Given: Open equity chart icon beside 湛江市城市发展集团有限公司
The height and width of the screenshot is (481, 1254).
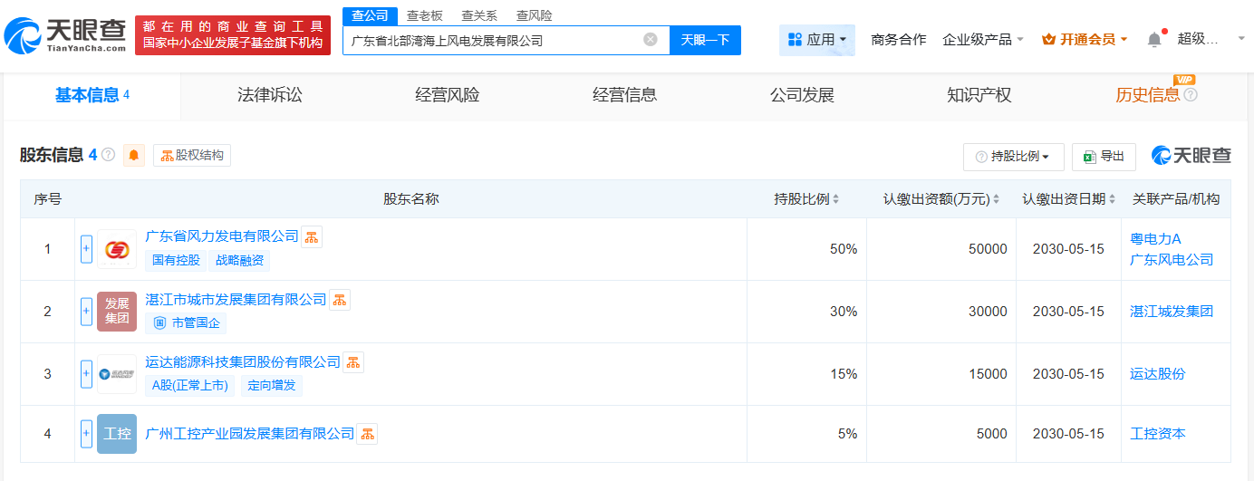Looking at the screenshot, I should click(340, 300).
